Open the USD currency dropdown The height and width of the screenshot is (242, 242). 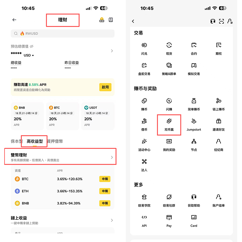click(29, 55)
